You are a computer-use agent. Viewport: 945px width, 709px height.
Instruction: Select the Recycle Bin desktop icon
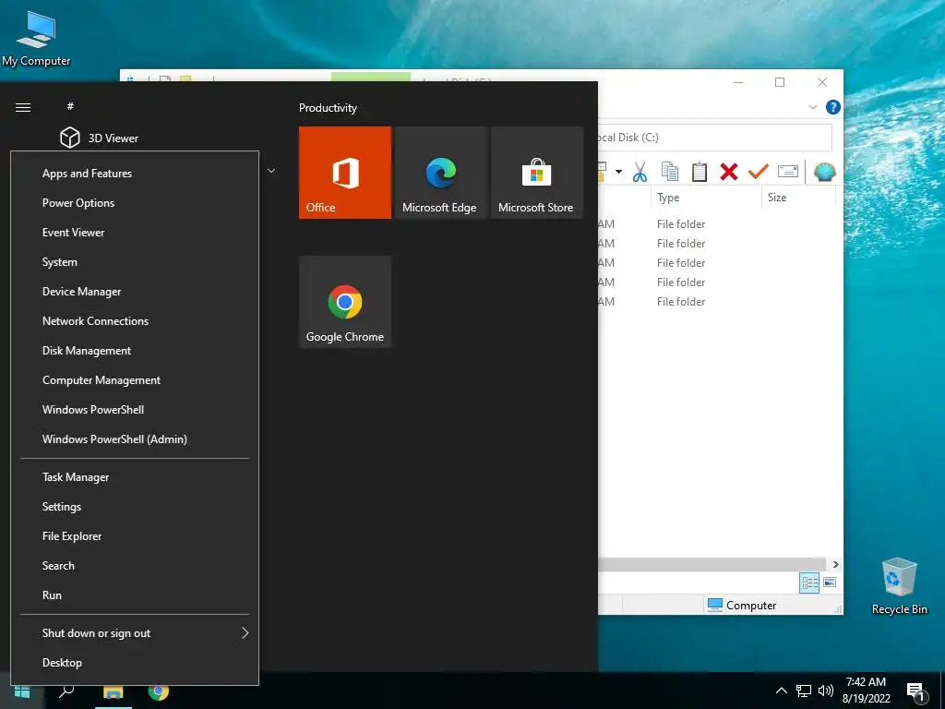tap(899, 586)
